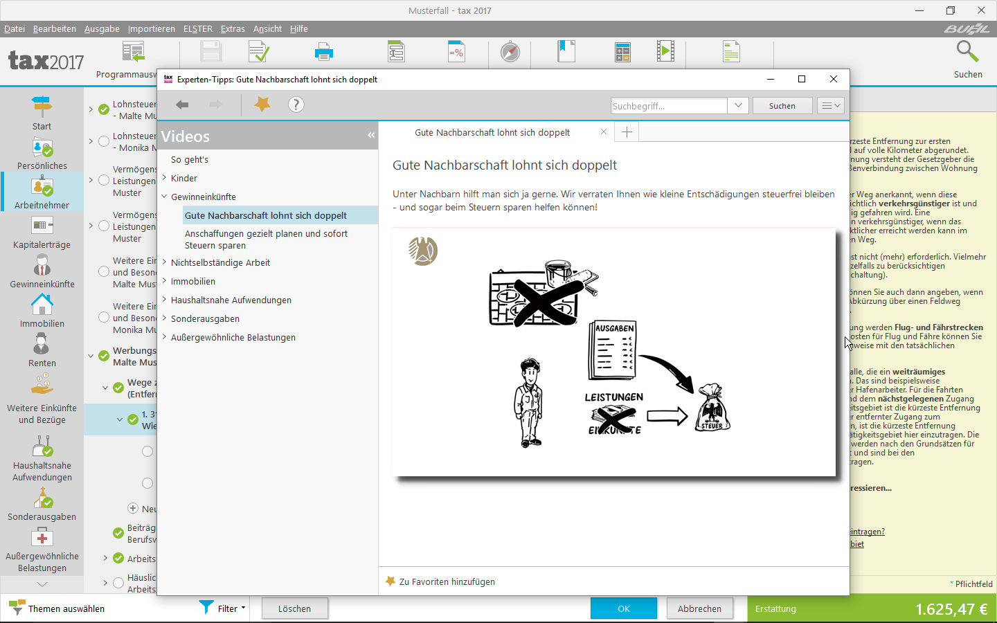Play the Gute Nachbarschaft video thumbnail
Image resolution: width=997 pixels, height=623 pixels.
614,352
